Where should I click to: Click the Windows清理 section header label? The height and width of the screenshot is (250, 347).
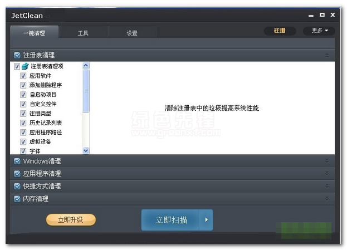coord(42,161)
